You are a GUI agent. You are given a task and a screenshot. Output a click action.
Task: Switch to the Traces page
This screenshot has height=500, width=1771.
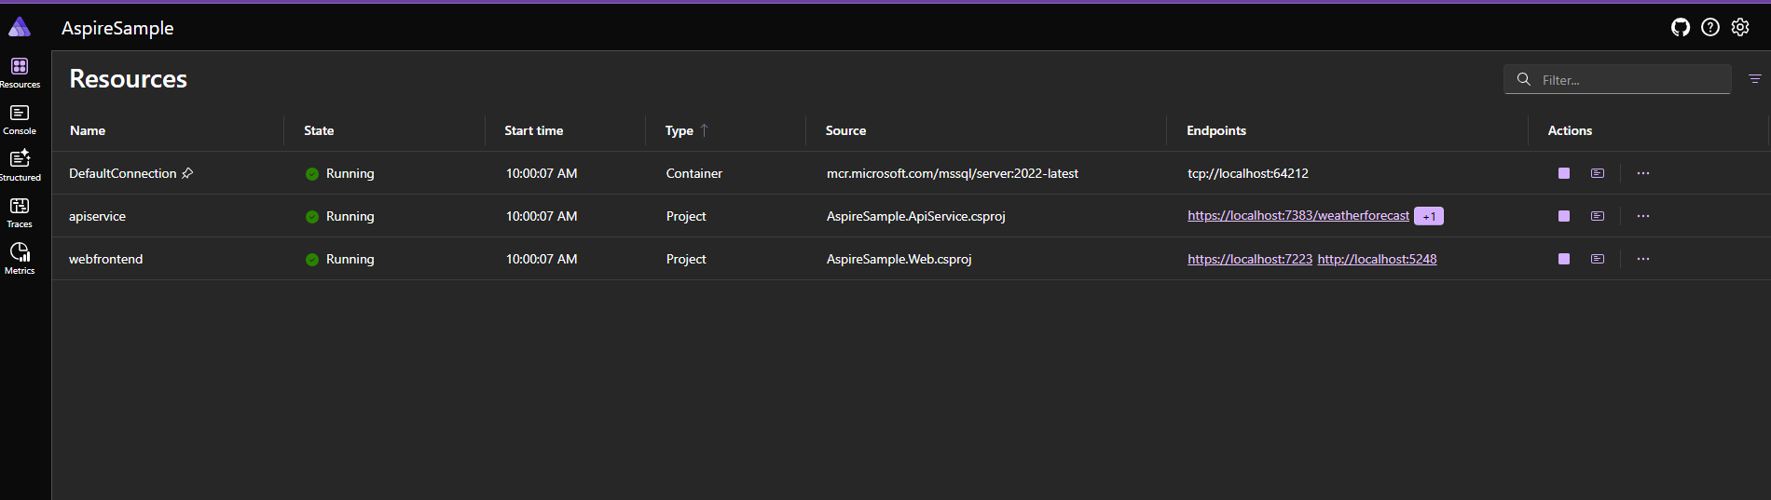(20, 213)
